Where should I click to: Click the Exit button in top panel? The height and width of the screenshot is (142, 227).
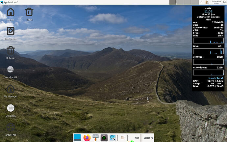(225, 2)
